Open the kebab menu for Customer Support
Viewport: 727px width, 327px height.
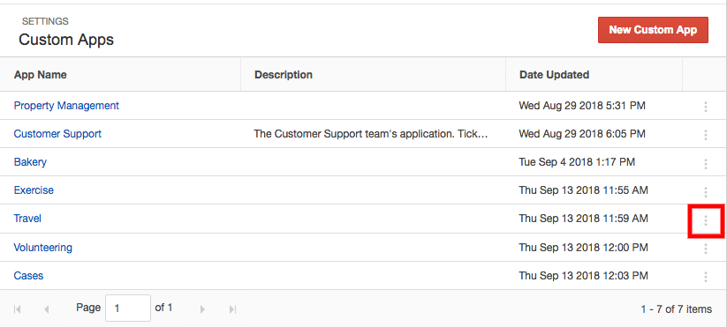click(705, 135)
